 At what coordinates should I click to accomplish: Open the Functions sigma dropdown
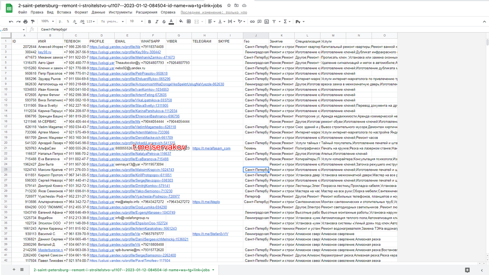(x=287, y=22)
